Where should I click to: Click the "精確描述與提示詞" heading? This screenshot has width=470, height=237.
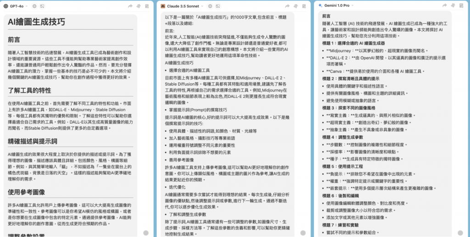pos(33,141)
